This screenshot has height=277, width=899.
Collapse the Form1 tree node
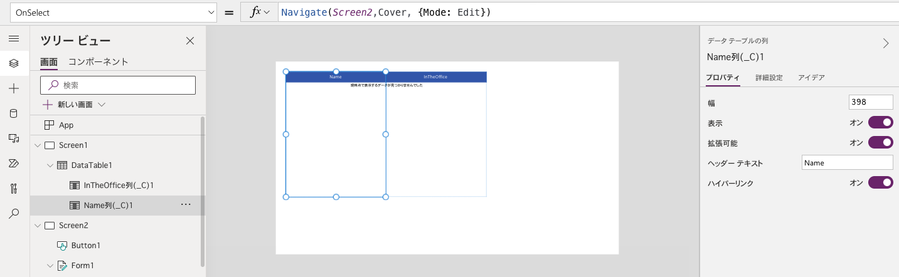point(50,266)
